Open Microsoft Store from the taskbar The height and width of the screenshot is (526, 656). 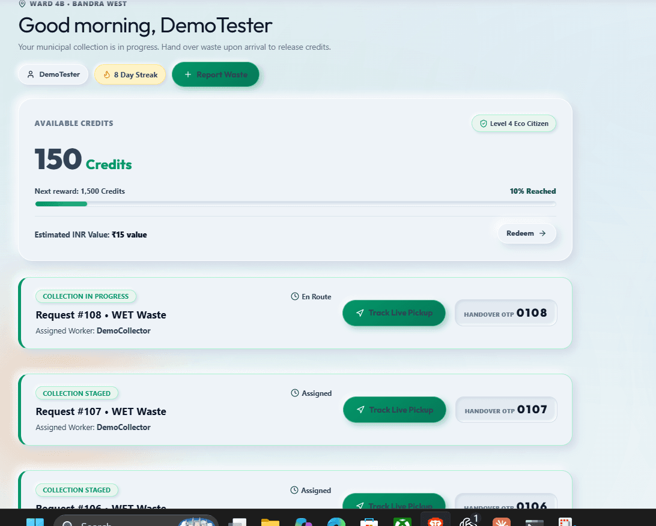[x=369, y=522]
